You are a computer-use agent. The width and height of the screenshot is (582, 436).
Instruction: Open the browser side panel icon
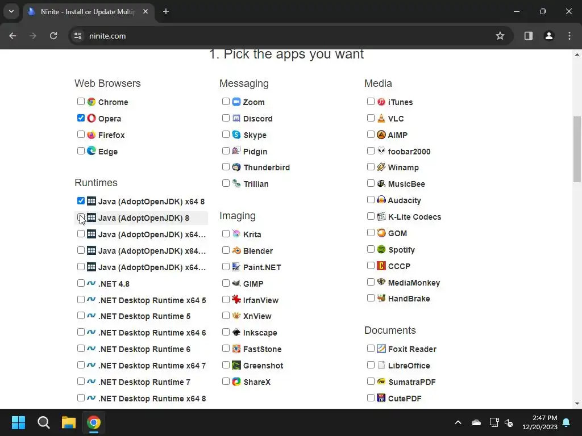tap(528, 36)
